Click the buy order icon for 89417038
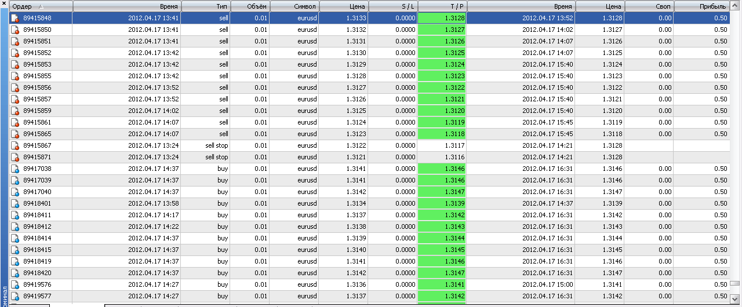 pyautogui.click(x=15, y=169)
